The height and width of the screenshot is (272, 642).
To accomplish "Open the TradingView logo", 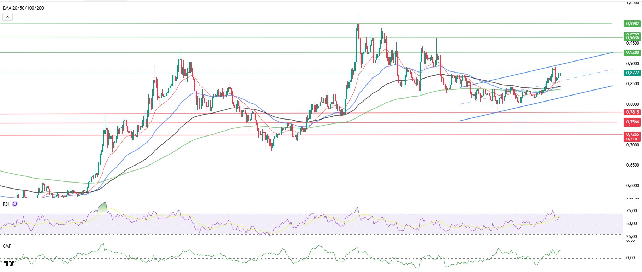I will [9, 264].
